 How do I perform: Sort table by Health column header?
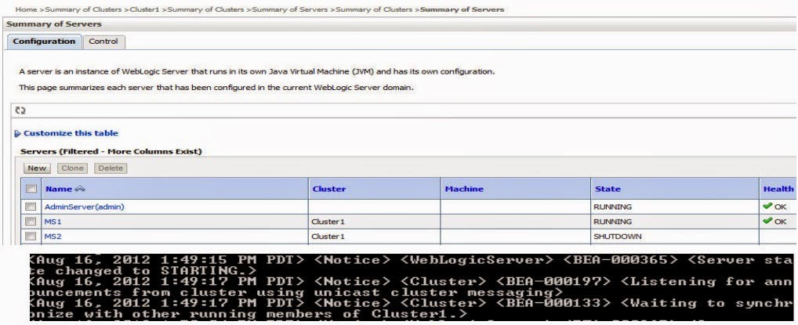(x=778, y=189)
